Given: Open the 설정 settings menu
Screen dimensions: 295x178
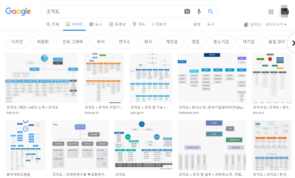Looking at the screenshot, I should [197, 24].
